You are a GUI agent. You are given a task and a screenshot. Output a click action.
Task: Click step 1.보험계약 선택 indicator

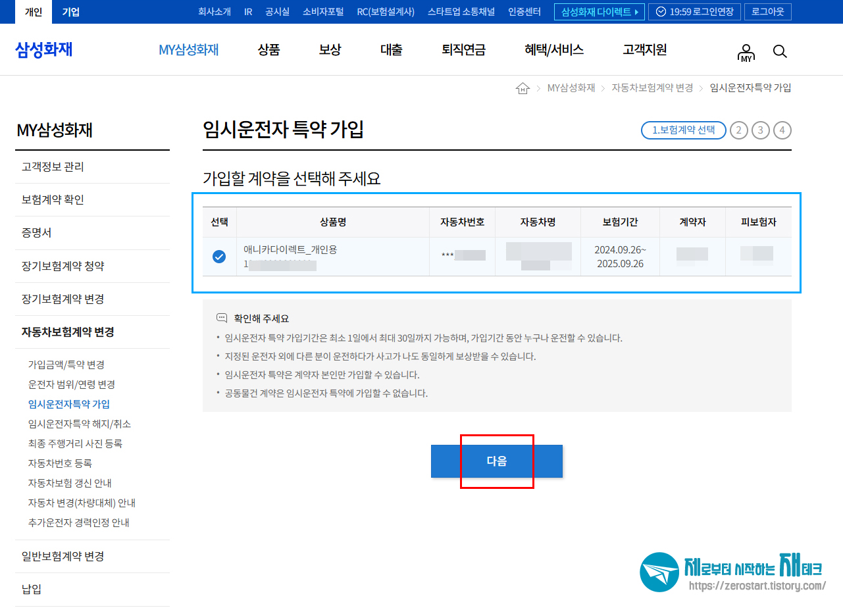pos(684,130)
